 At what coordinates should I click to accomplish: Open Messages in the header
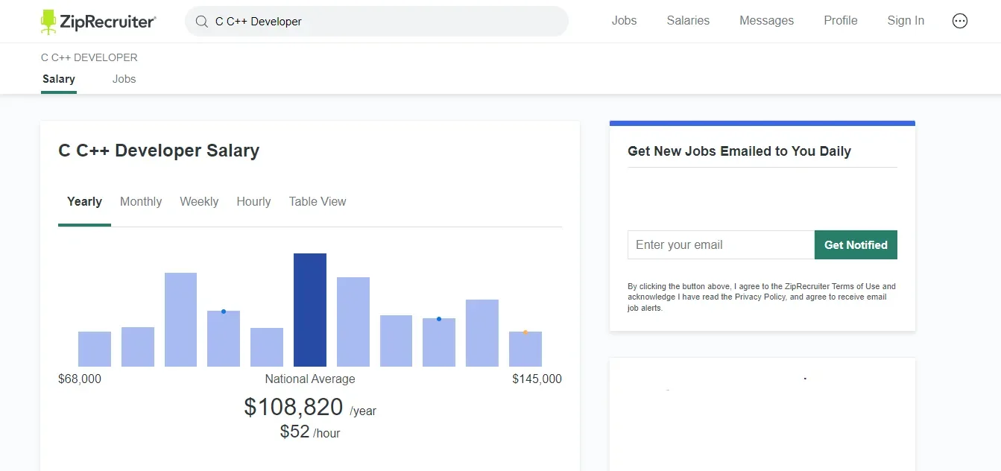pos(766,21)
